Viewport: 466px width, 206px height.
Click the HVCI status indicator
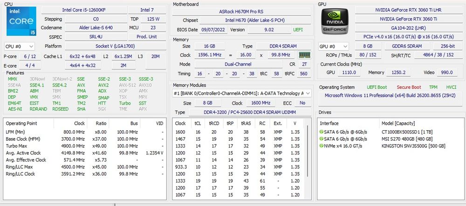click(x=451, y=87)
